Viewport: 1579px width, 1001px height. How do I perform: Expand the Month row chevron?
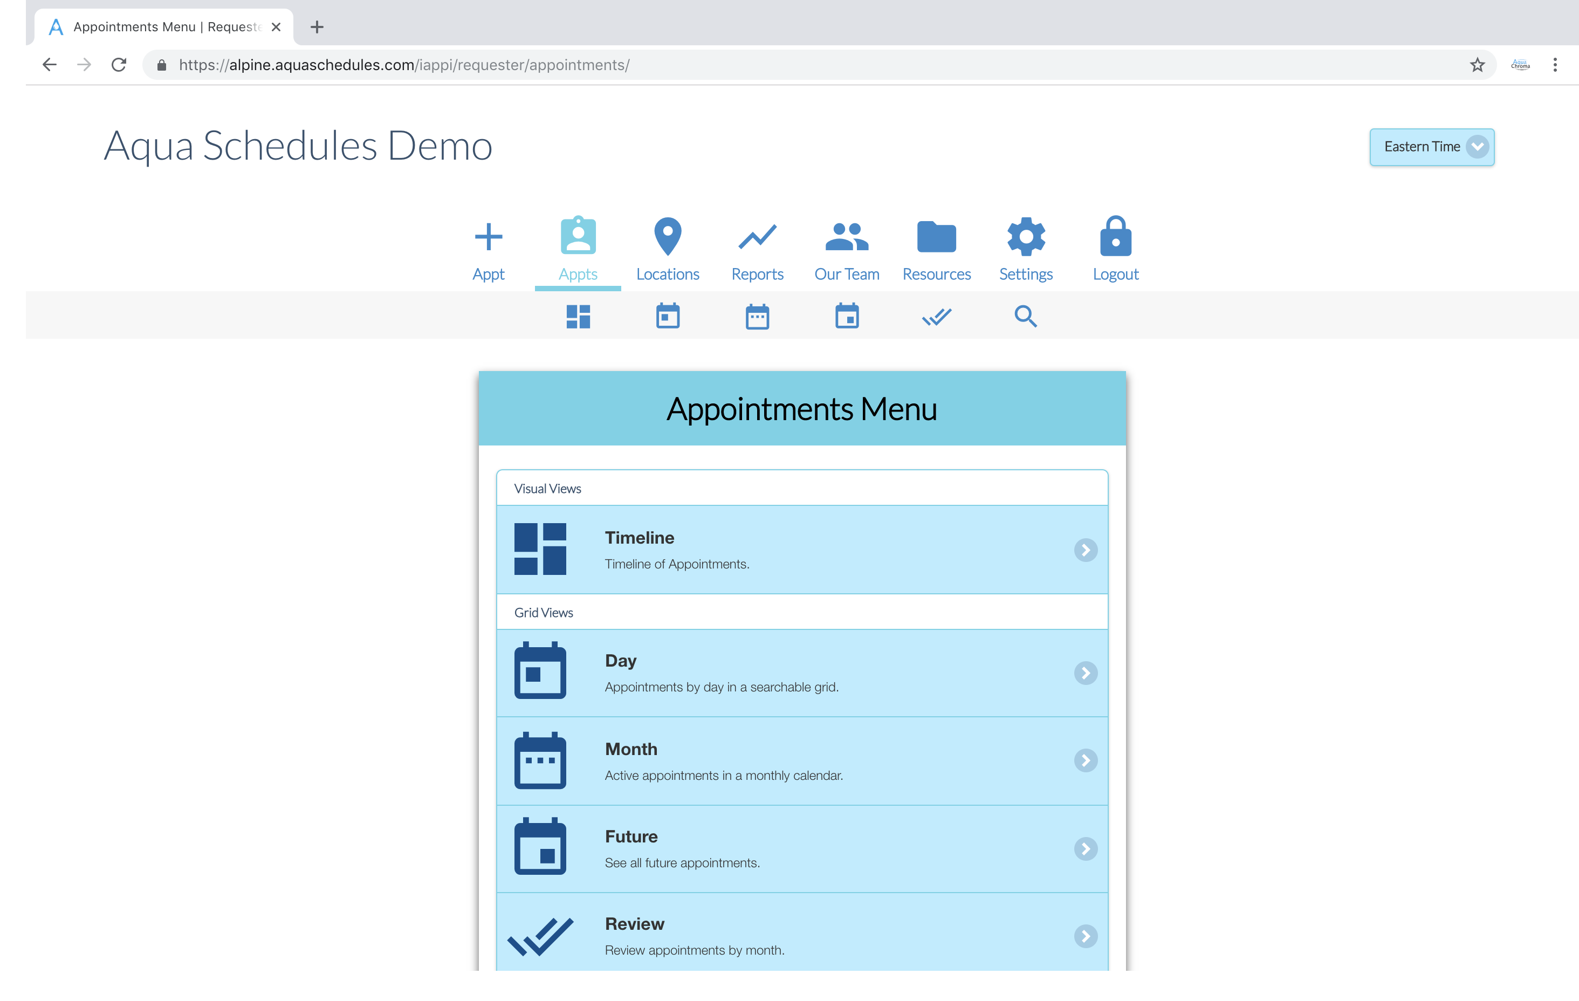click(1085, 761)
